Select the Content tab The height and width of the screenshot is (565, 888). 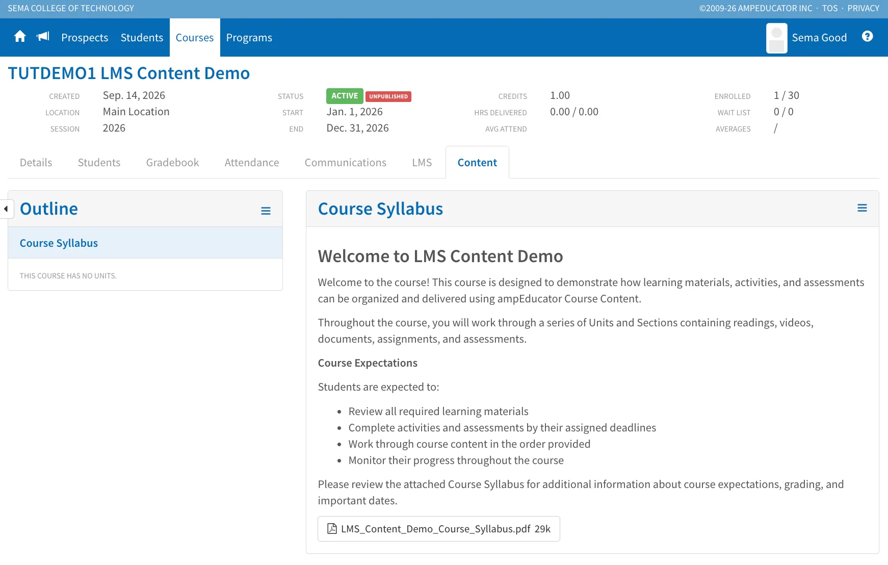(477, 163)
